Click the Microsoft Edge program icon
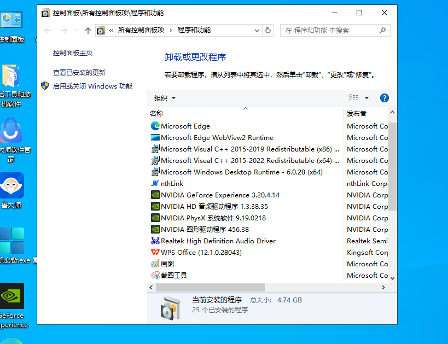Image resolution: width=448 pixels, height=344 pixels. [x=155, y=126]
